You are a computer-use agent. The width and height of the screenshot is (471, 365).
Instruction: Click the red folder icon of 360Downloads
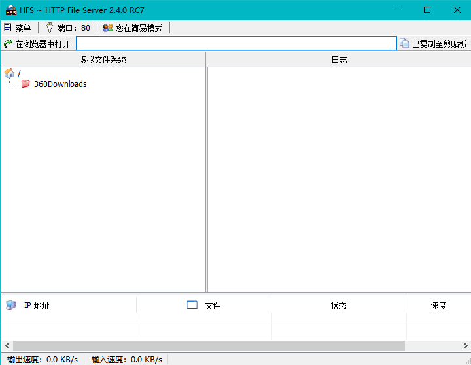tap(26, 84)
